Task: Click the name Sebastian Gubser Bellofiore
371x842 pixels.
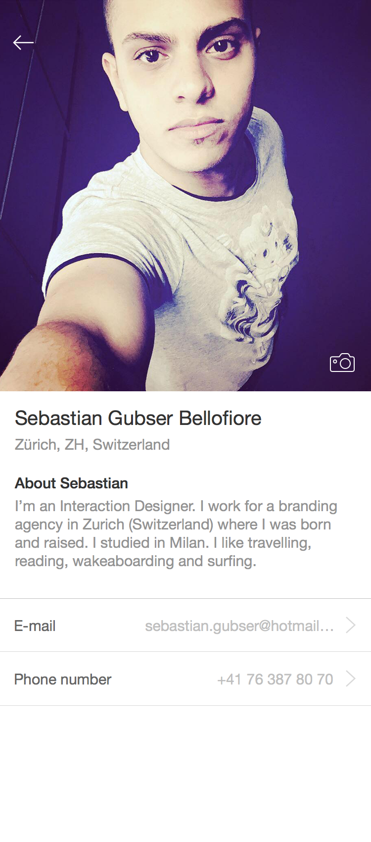Action: tap(138, 419)
